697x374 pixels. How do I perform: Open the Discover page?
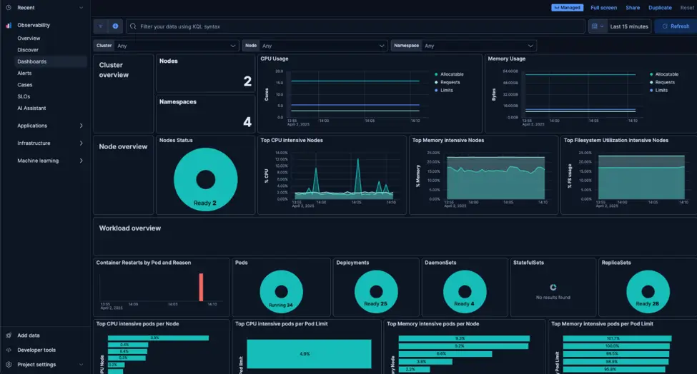pos(28,50)
